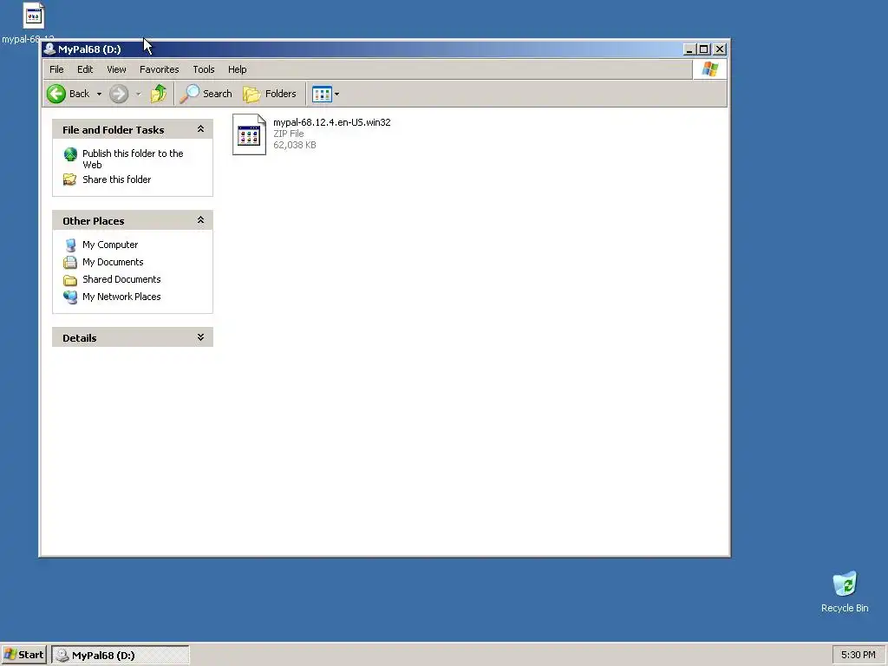888x666 pixels.
Task: Select the mypal-68.12.4.en-US.win32 filename text
Action: coord(332,122)
